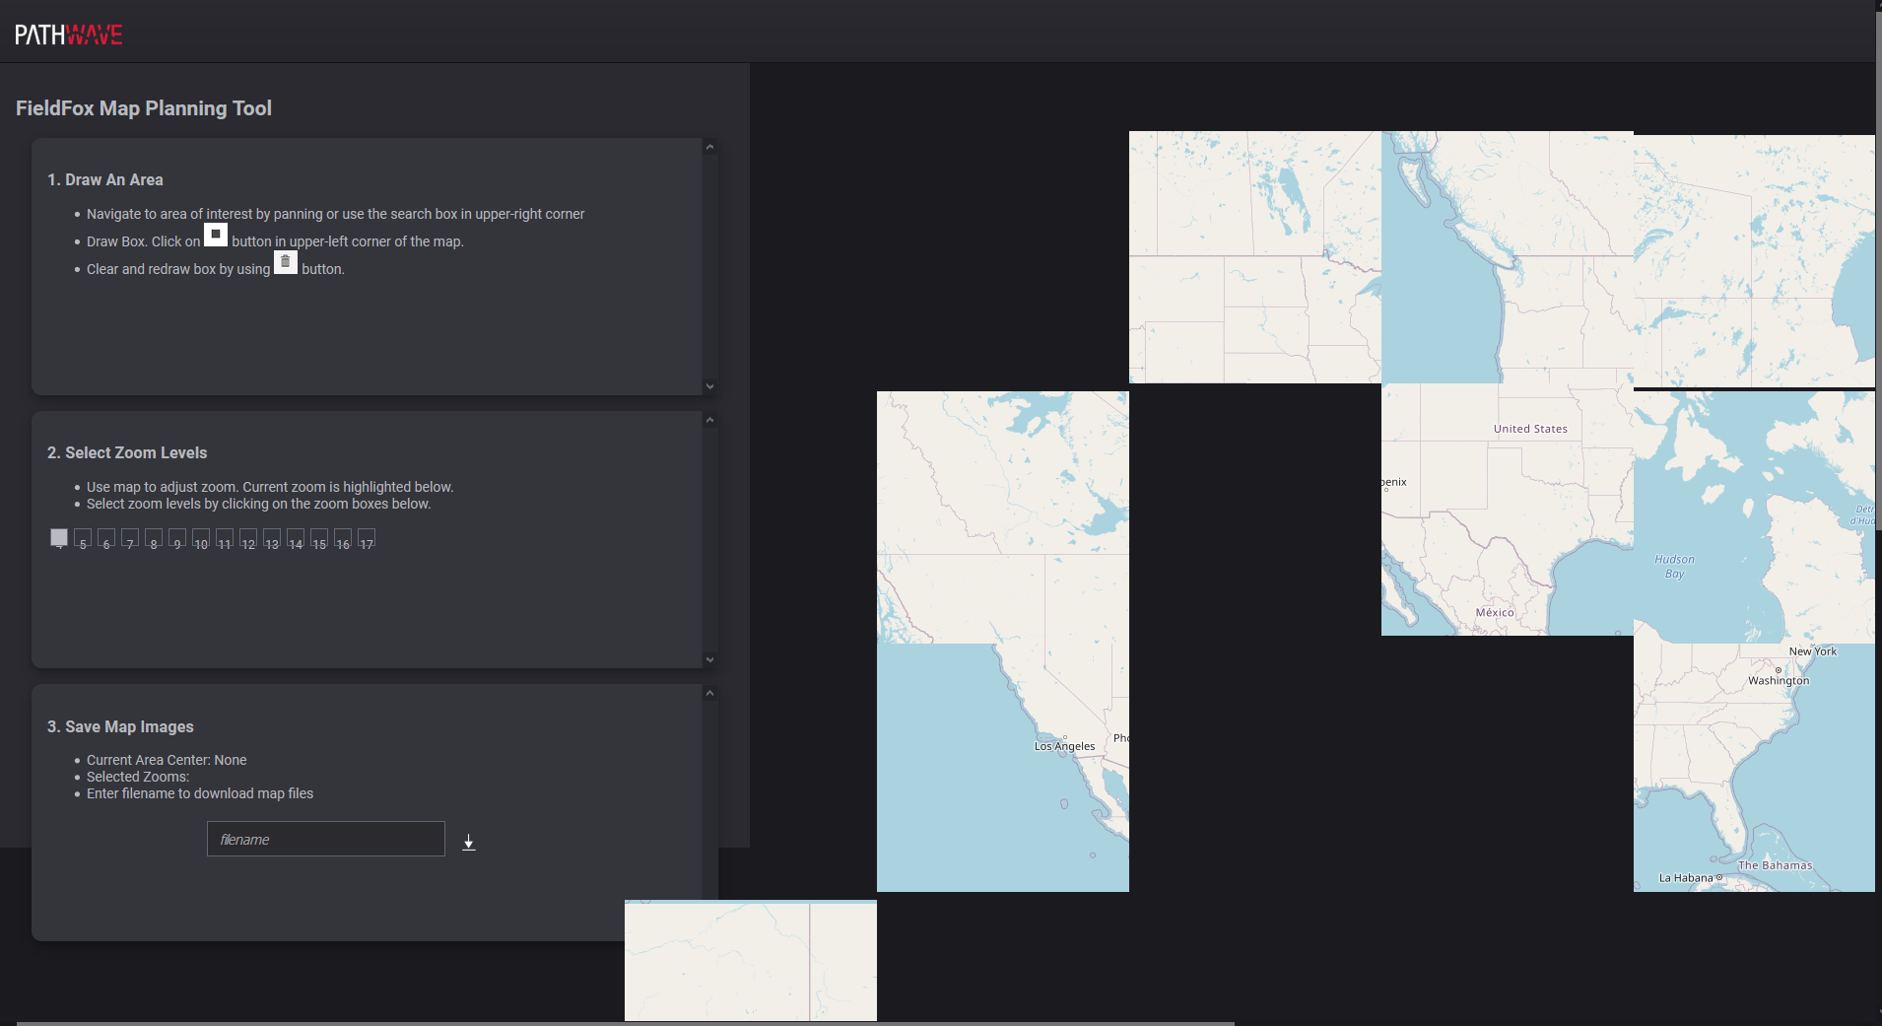Click the filename input field
1882x1026 pixels.
[326, 839]
